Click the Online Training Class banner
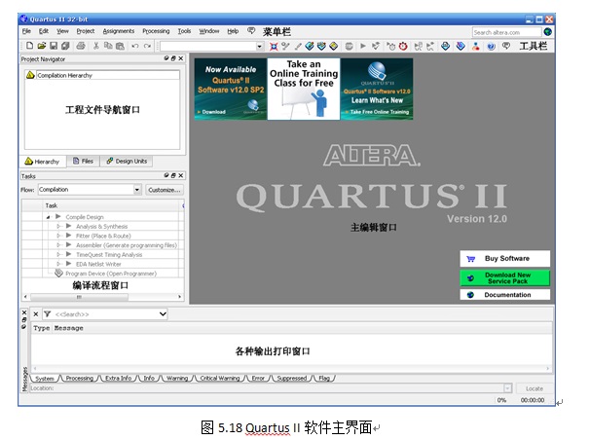The width and height of the screenshot is (590, 440). [x=304, y=89]
